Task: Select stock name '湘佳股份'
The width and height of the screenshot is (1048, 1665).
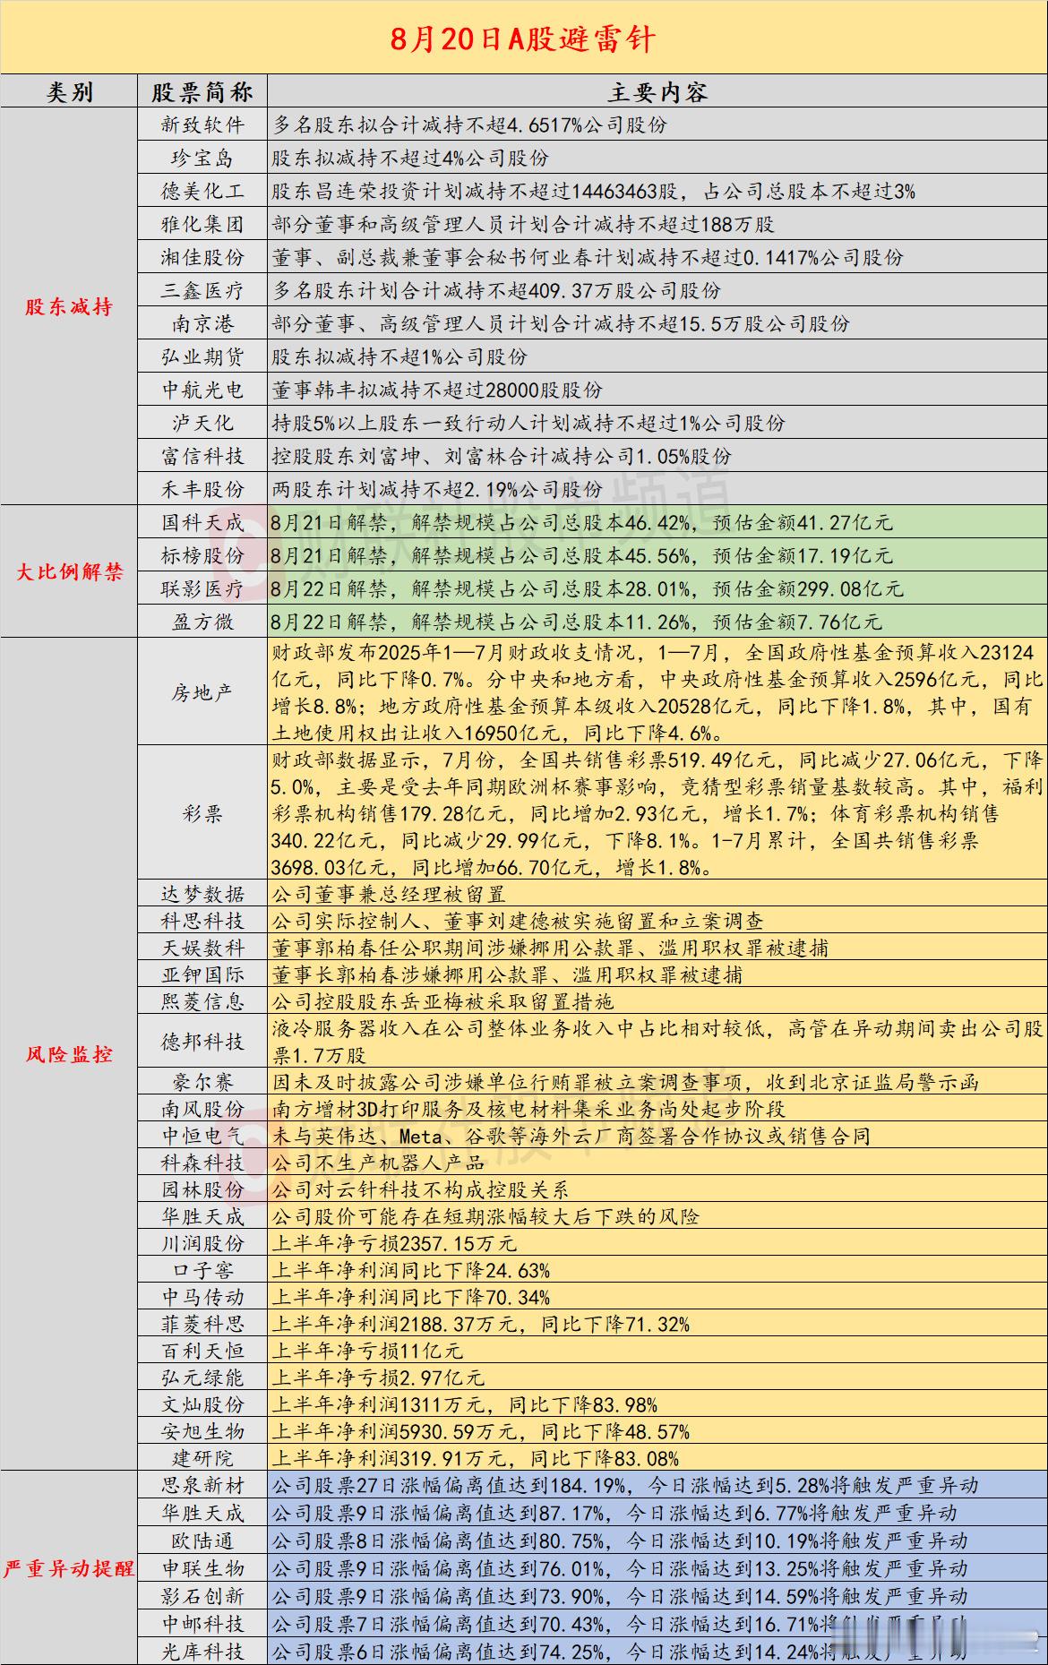Action: click(x=202, y=258)
